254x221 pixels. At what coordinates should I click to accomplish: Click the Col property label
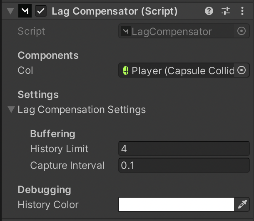tap(25, 70)
